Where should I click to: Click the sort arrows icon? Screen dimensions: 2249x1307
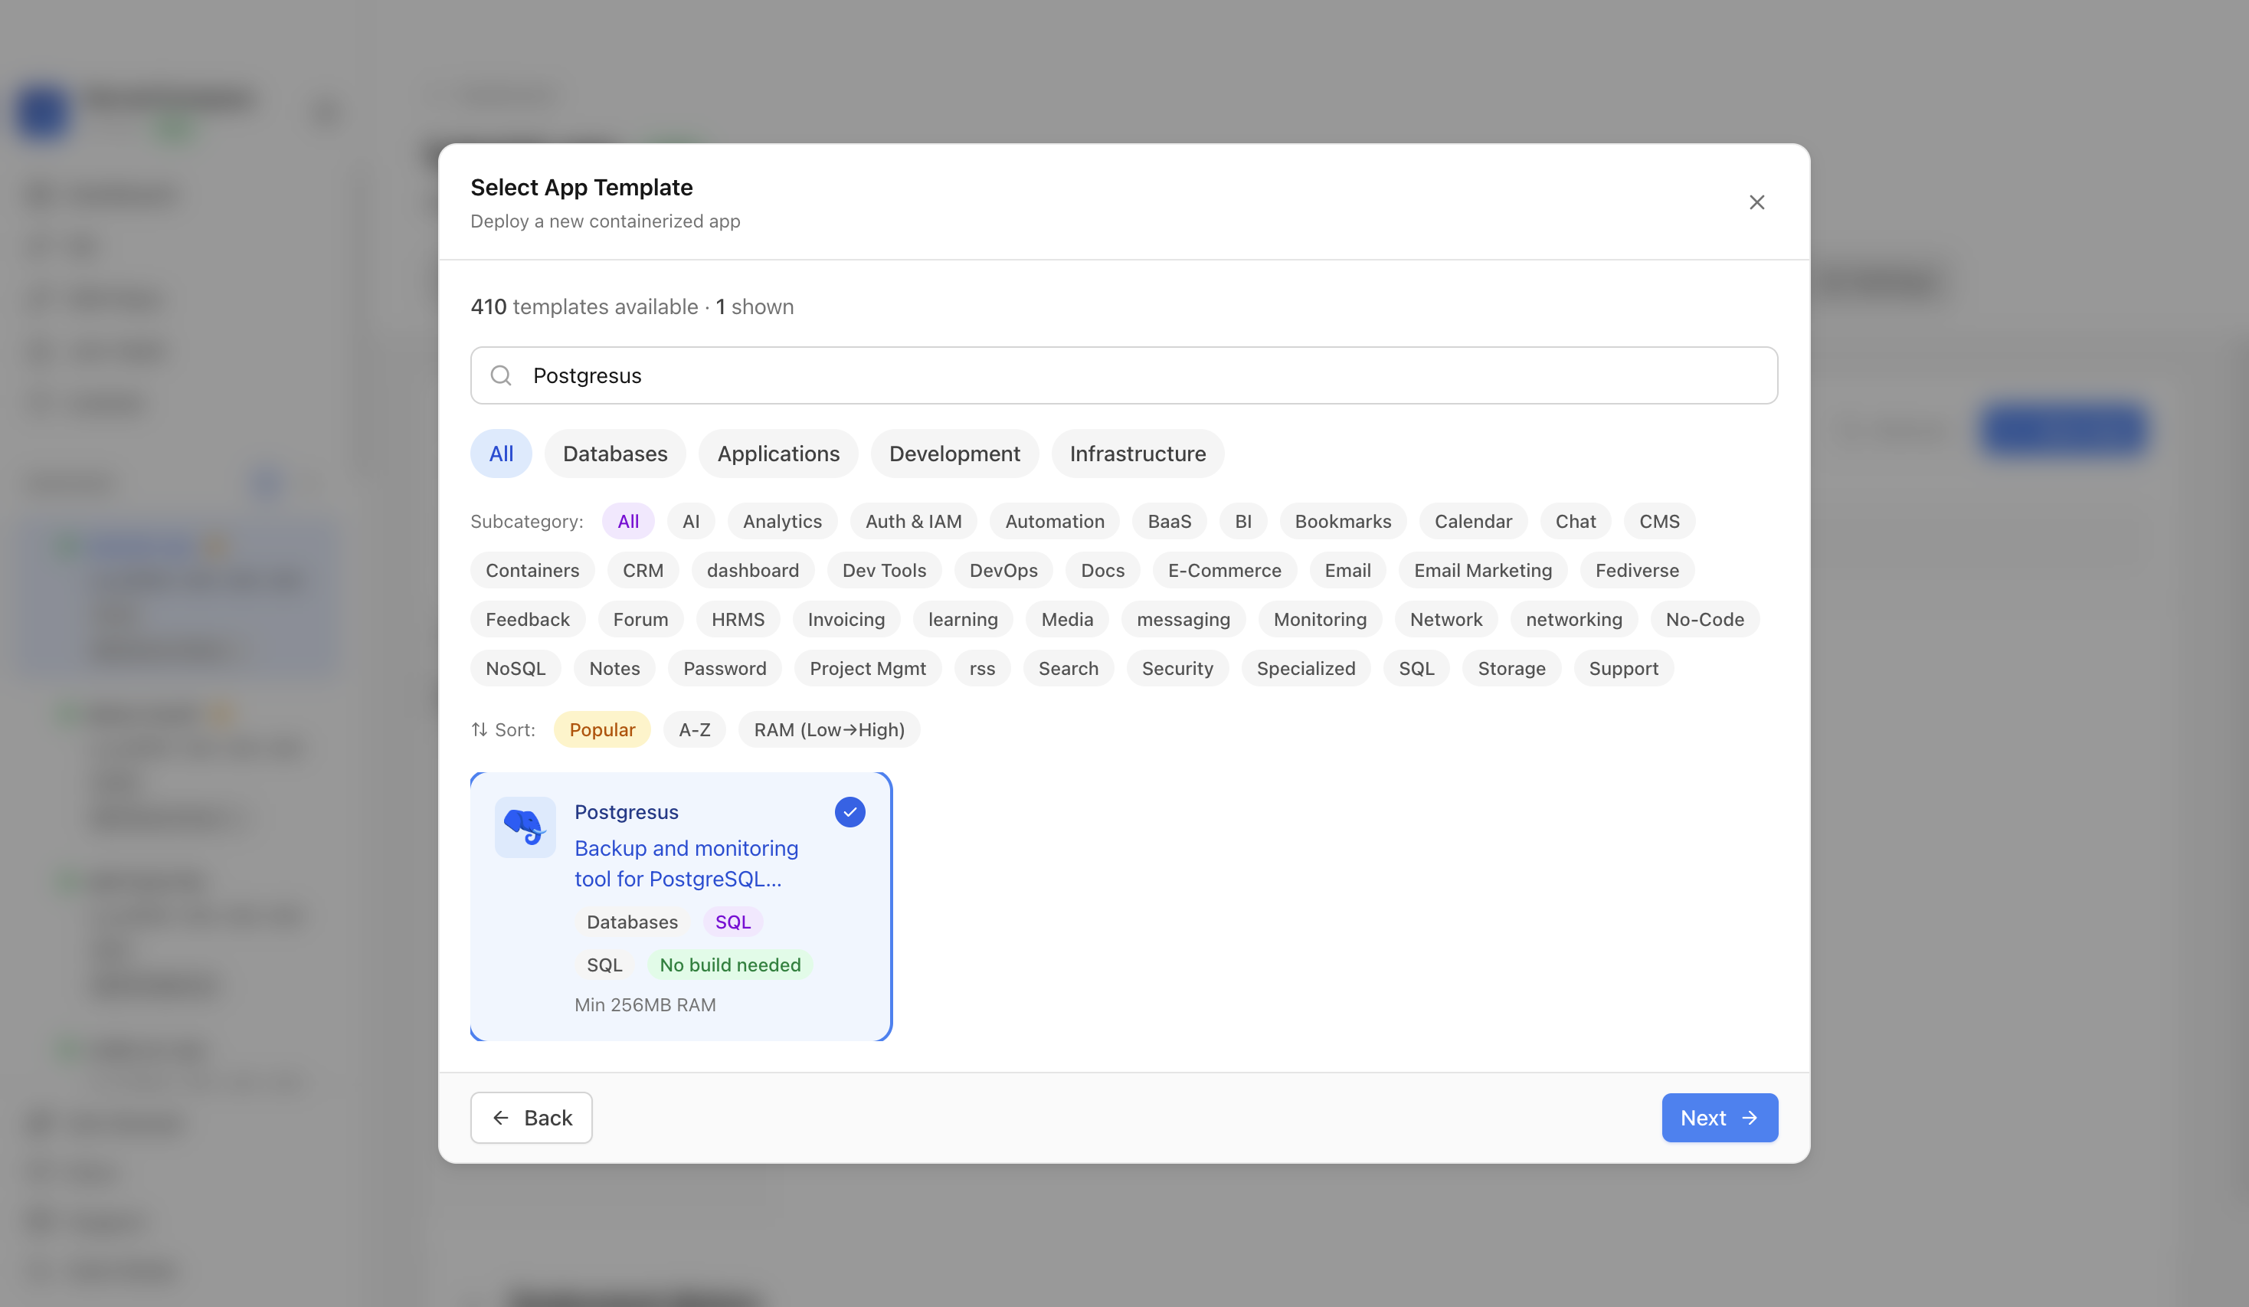[480, 729]
